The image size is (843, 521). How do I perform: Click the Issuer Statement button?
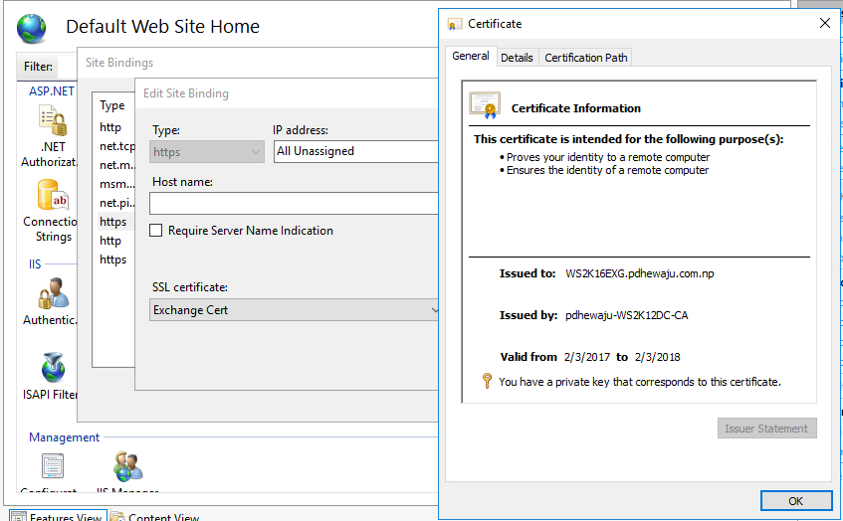pyautogui.click(x=766, y=429)
